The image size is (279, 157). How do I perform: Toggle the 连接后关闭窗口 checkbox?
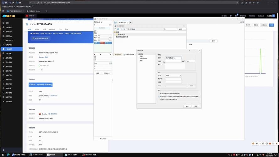tap(124, 54)
